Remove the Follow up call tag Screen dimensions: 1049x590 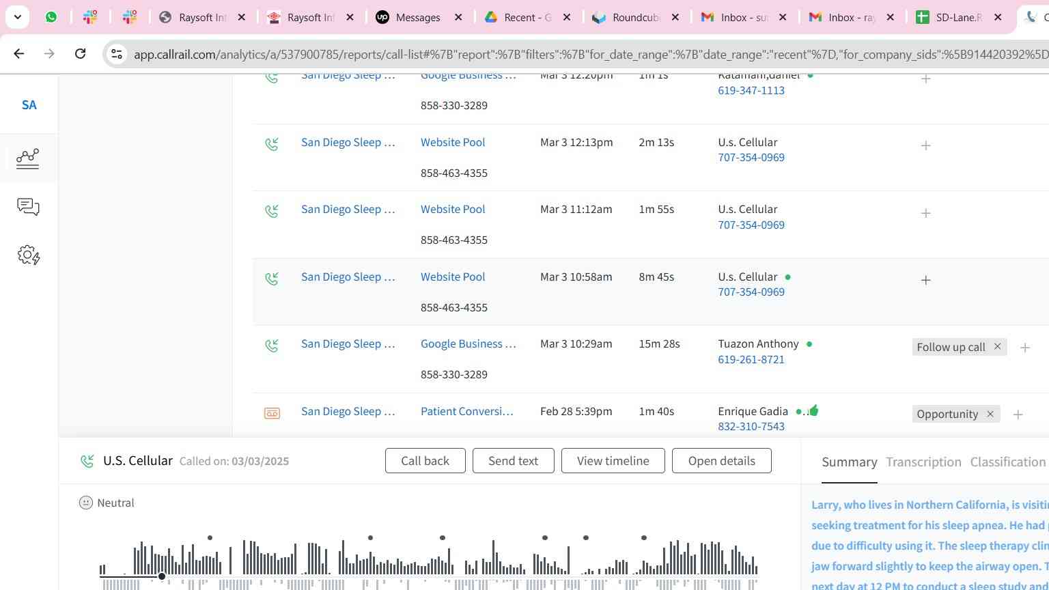997,346
